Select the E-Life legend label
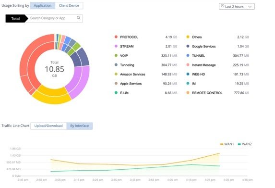 click(x=124, y=93)
